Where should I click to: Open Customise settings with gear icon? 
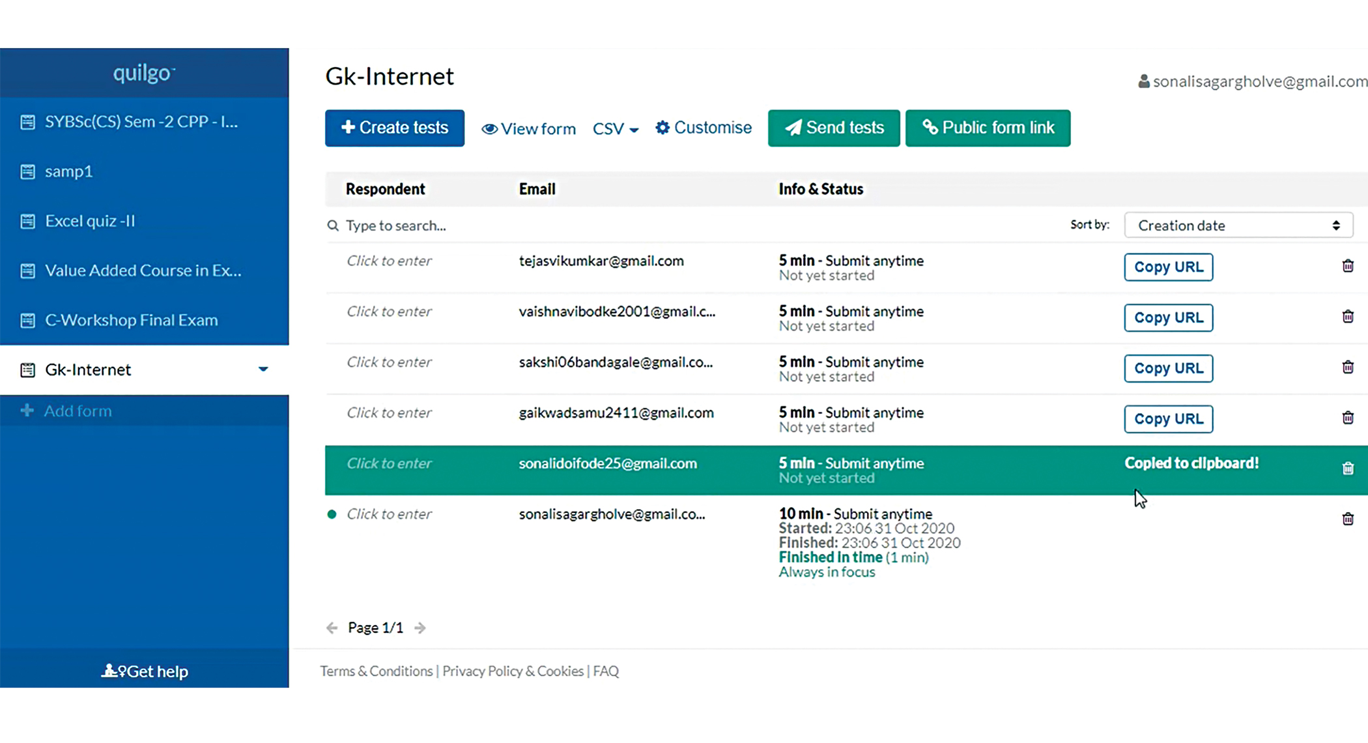tap(704, 128)
